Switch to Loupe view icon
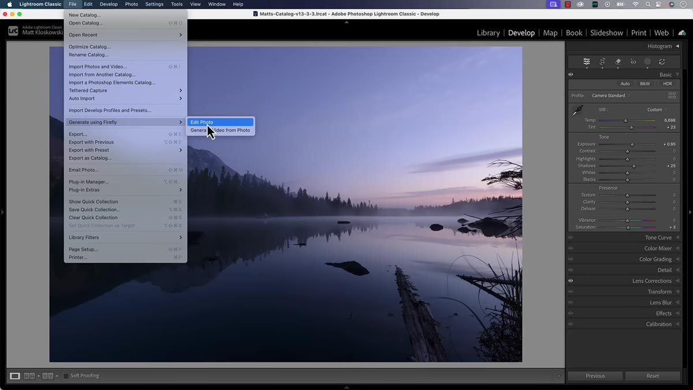Screen dimensions: 693x390 pyautogui.click(x=15, y=376)
